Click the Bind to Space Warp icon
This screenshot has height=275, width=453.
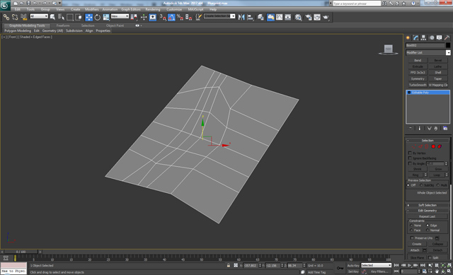[x=23, y=17]
